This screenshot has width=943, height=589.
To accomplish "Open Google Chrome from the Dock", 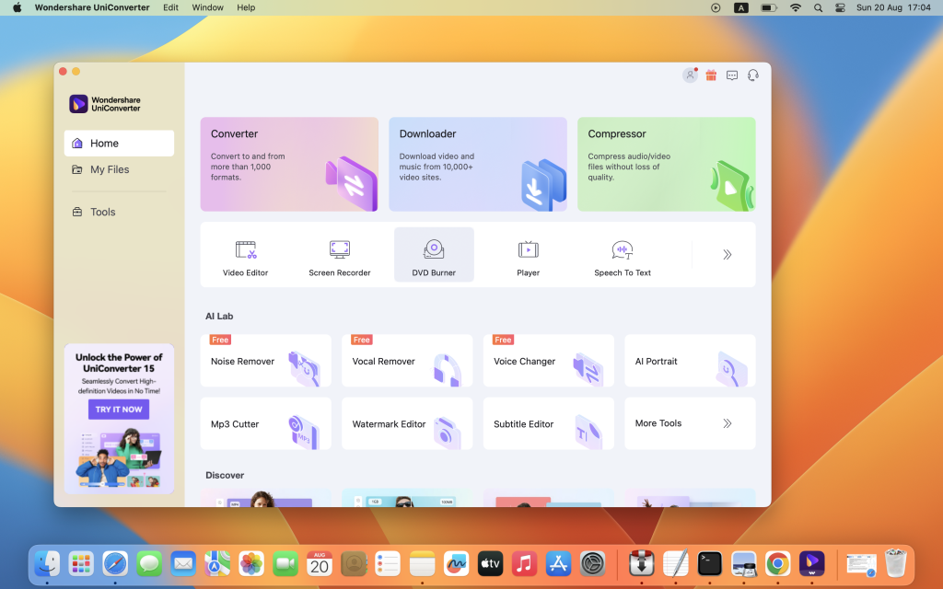I will tap(777, 564).
